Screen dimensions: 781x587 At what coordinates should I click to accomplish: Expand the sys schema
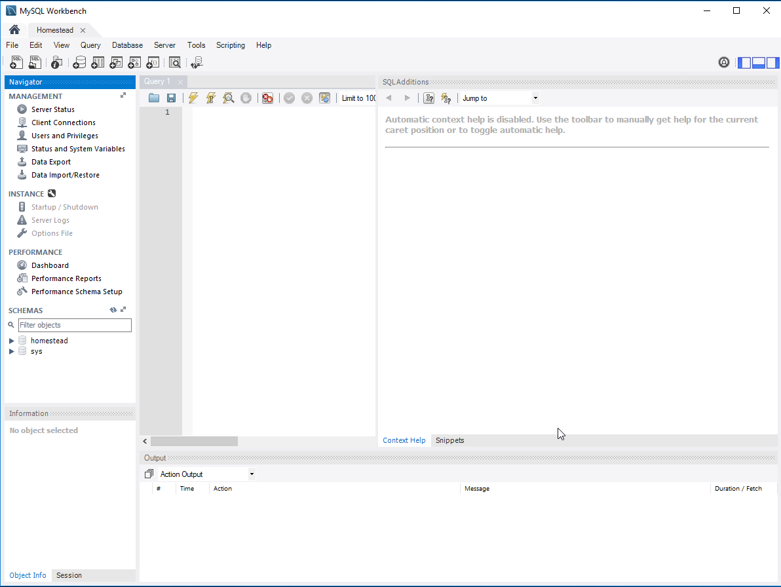pyautogui.click(x=11, y=351)
